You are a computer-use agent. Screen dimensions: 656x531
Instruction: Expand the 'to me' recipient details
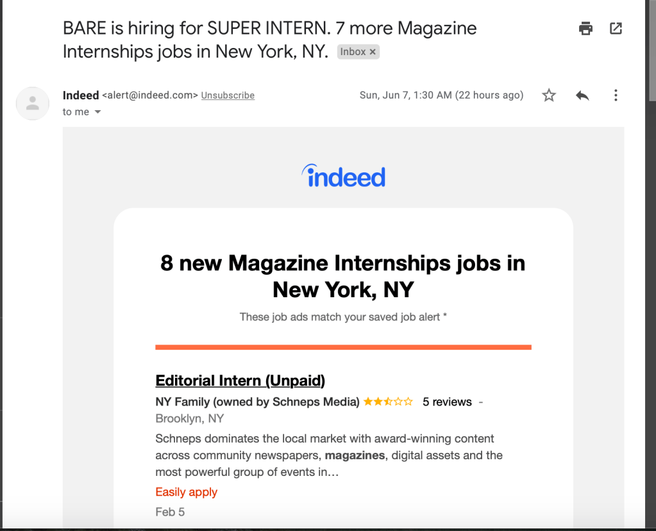97,112
